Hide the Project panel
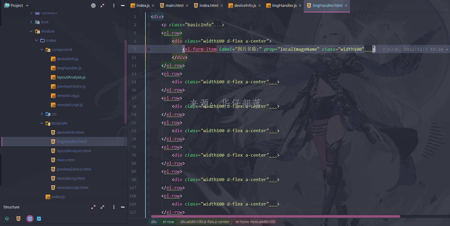The image size is (450, 226). click(123, 6)
